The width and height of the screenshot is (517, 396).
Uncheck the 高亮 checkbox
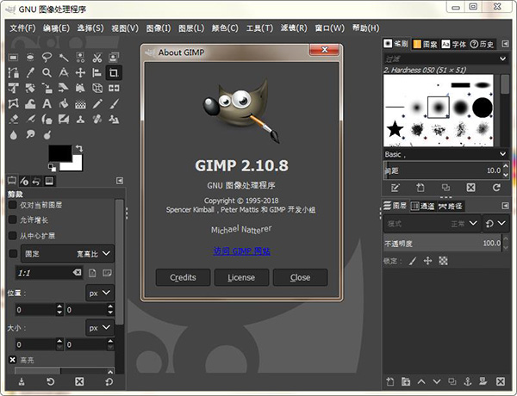coord(13,360)
